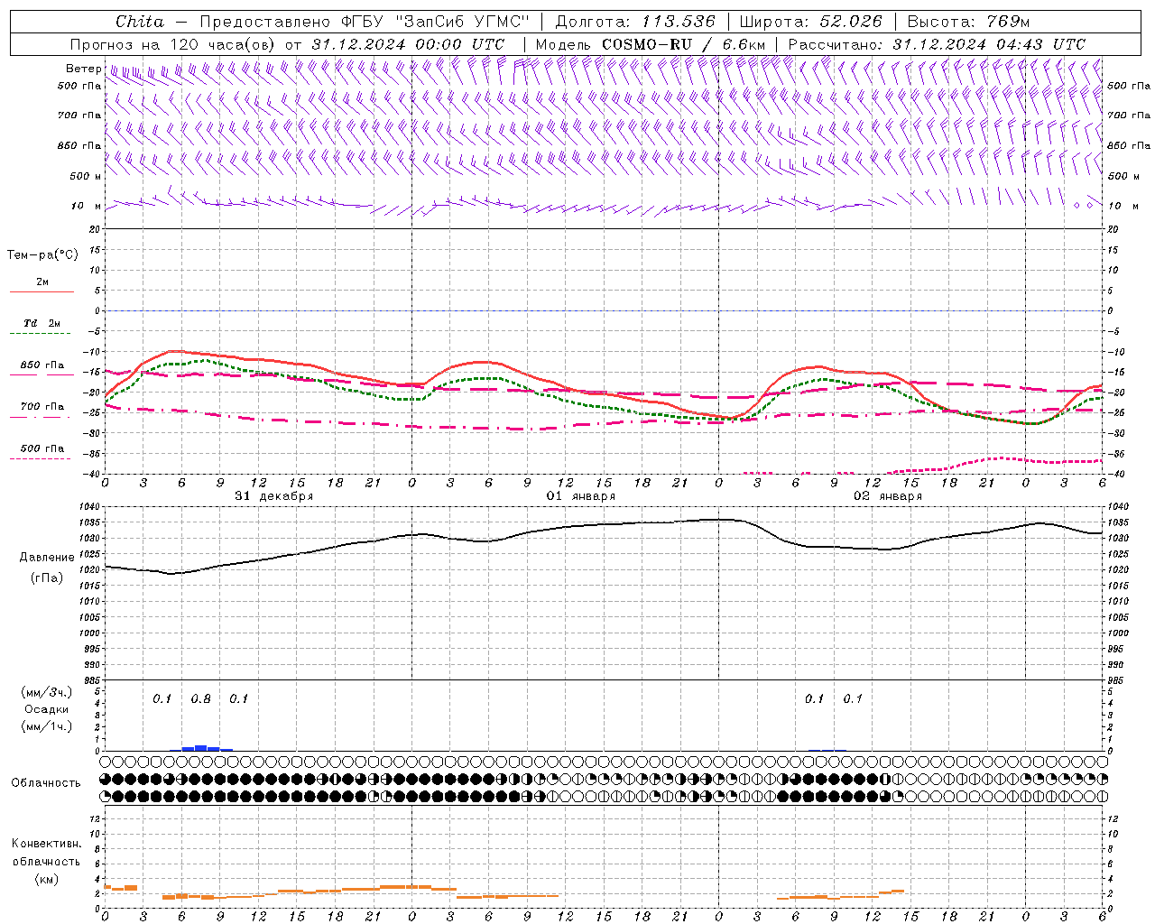The width and height of the screenshot is (1155, 924).
Task: Click the "Давление" pressure label
Action: tap(46, 558)
